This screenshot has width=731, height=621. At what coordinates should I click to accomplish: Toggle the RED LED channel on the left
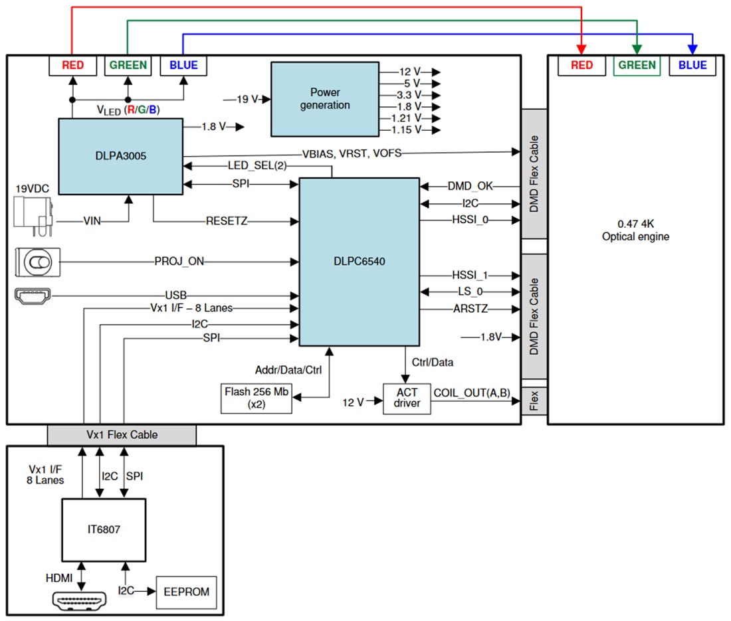pyautogui.click(x=72, y=65)
